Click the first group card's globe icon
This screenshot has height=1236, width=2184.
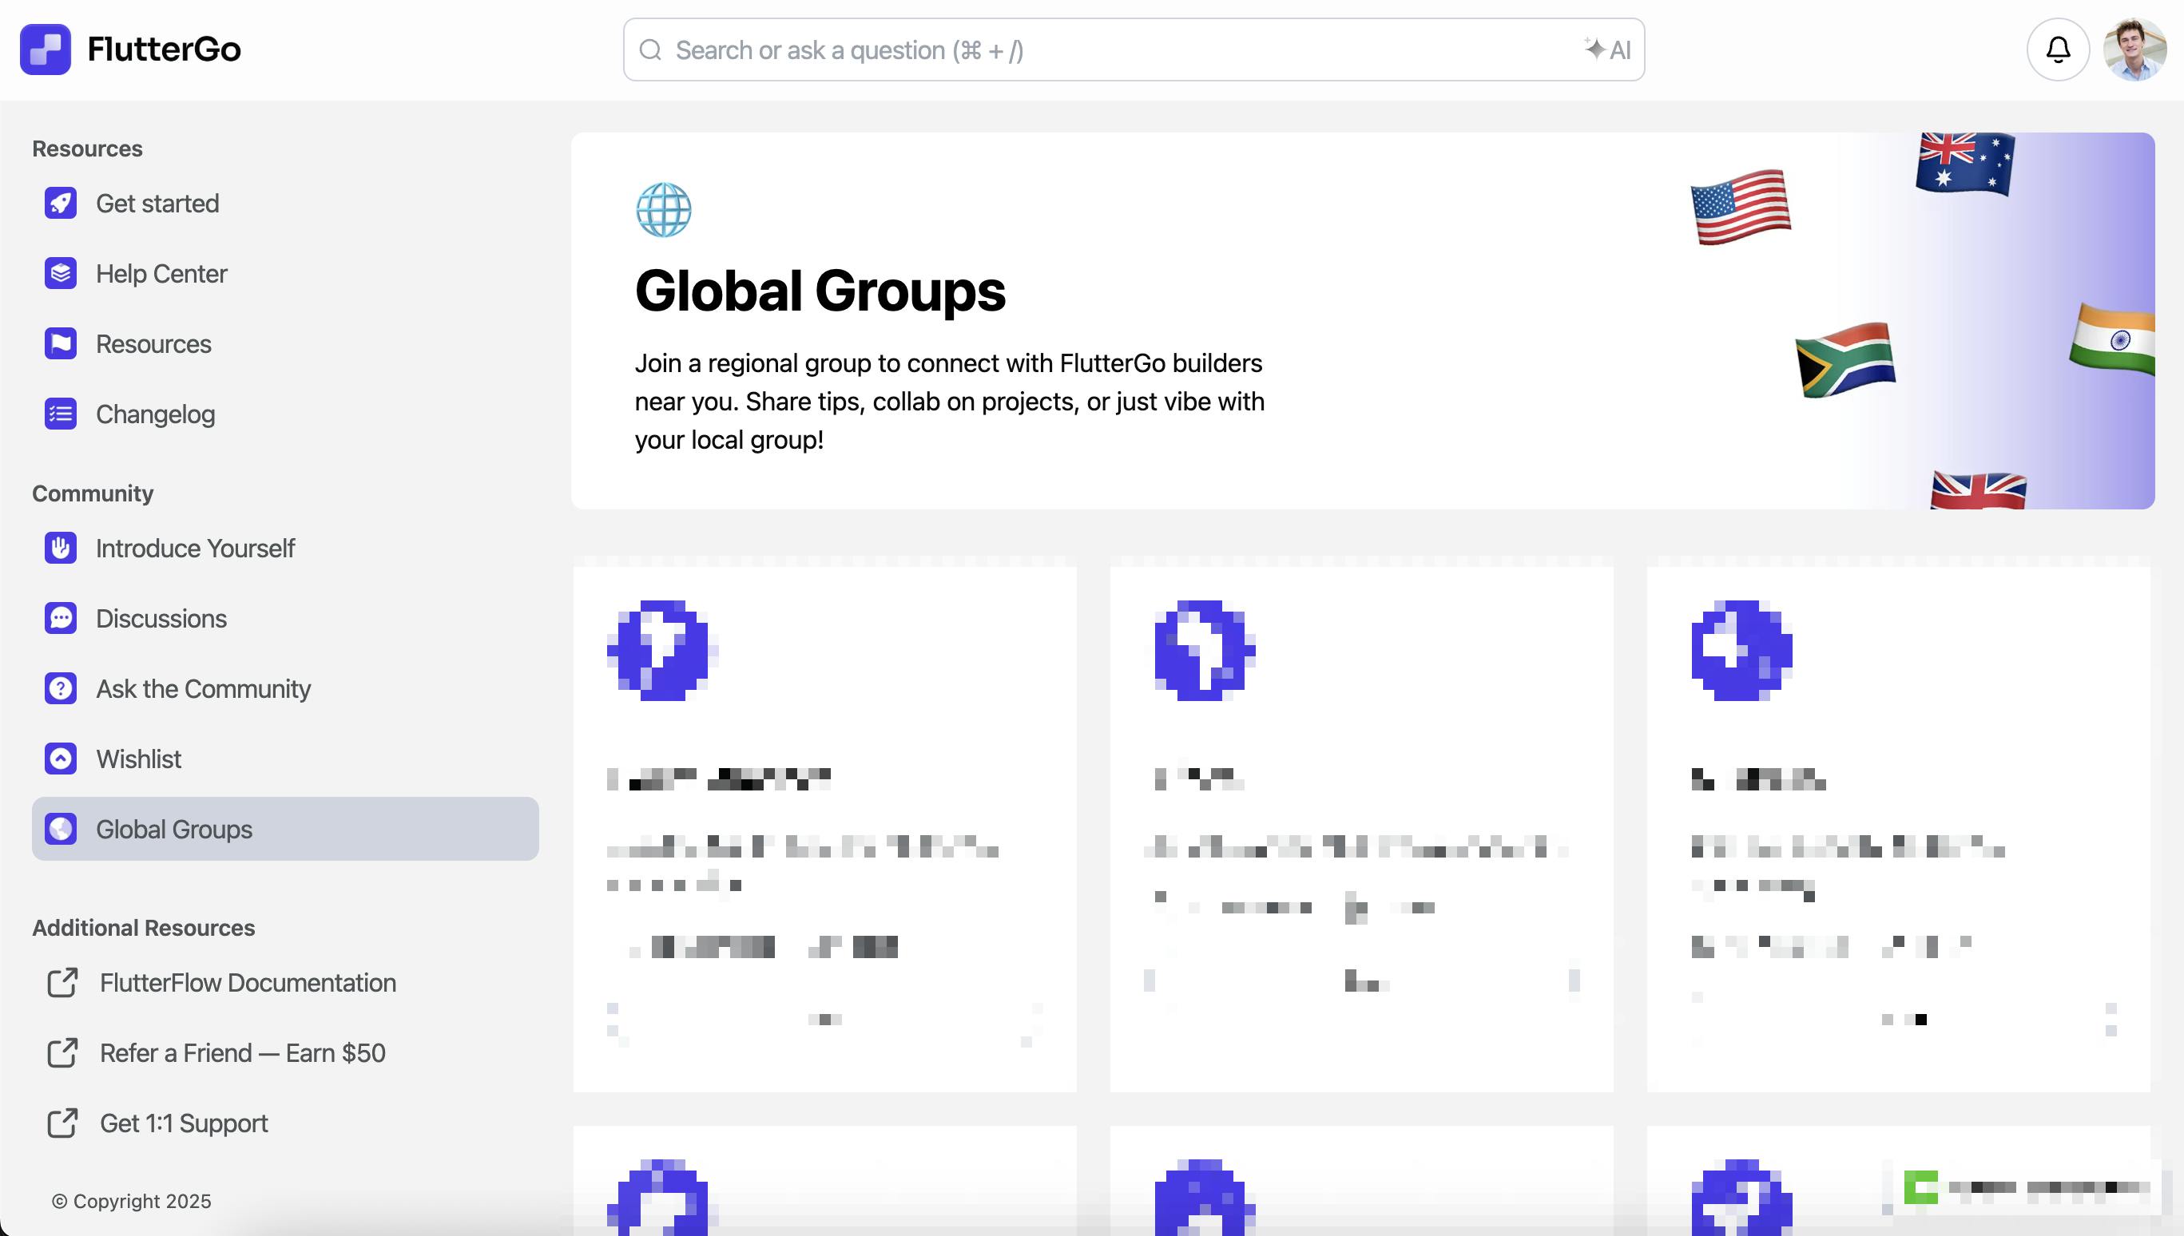(x=662, y=650)
